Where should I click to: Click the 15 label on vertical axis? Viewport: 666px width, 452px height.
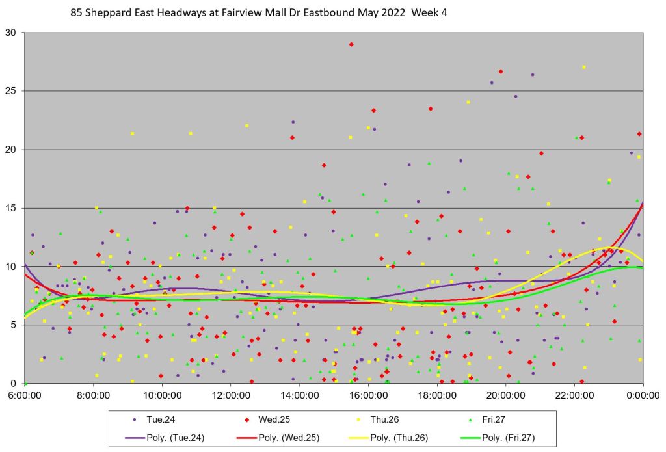(x=13, y=208)
